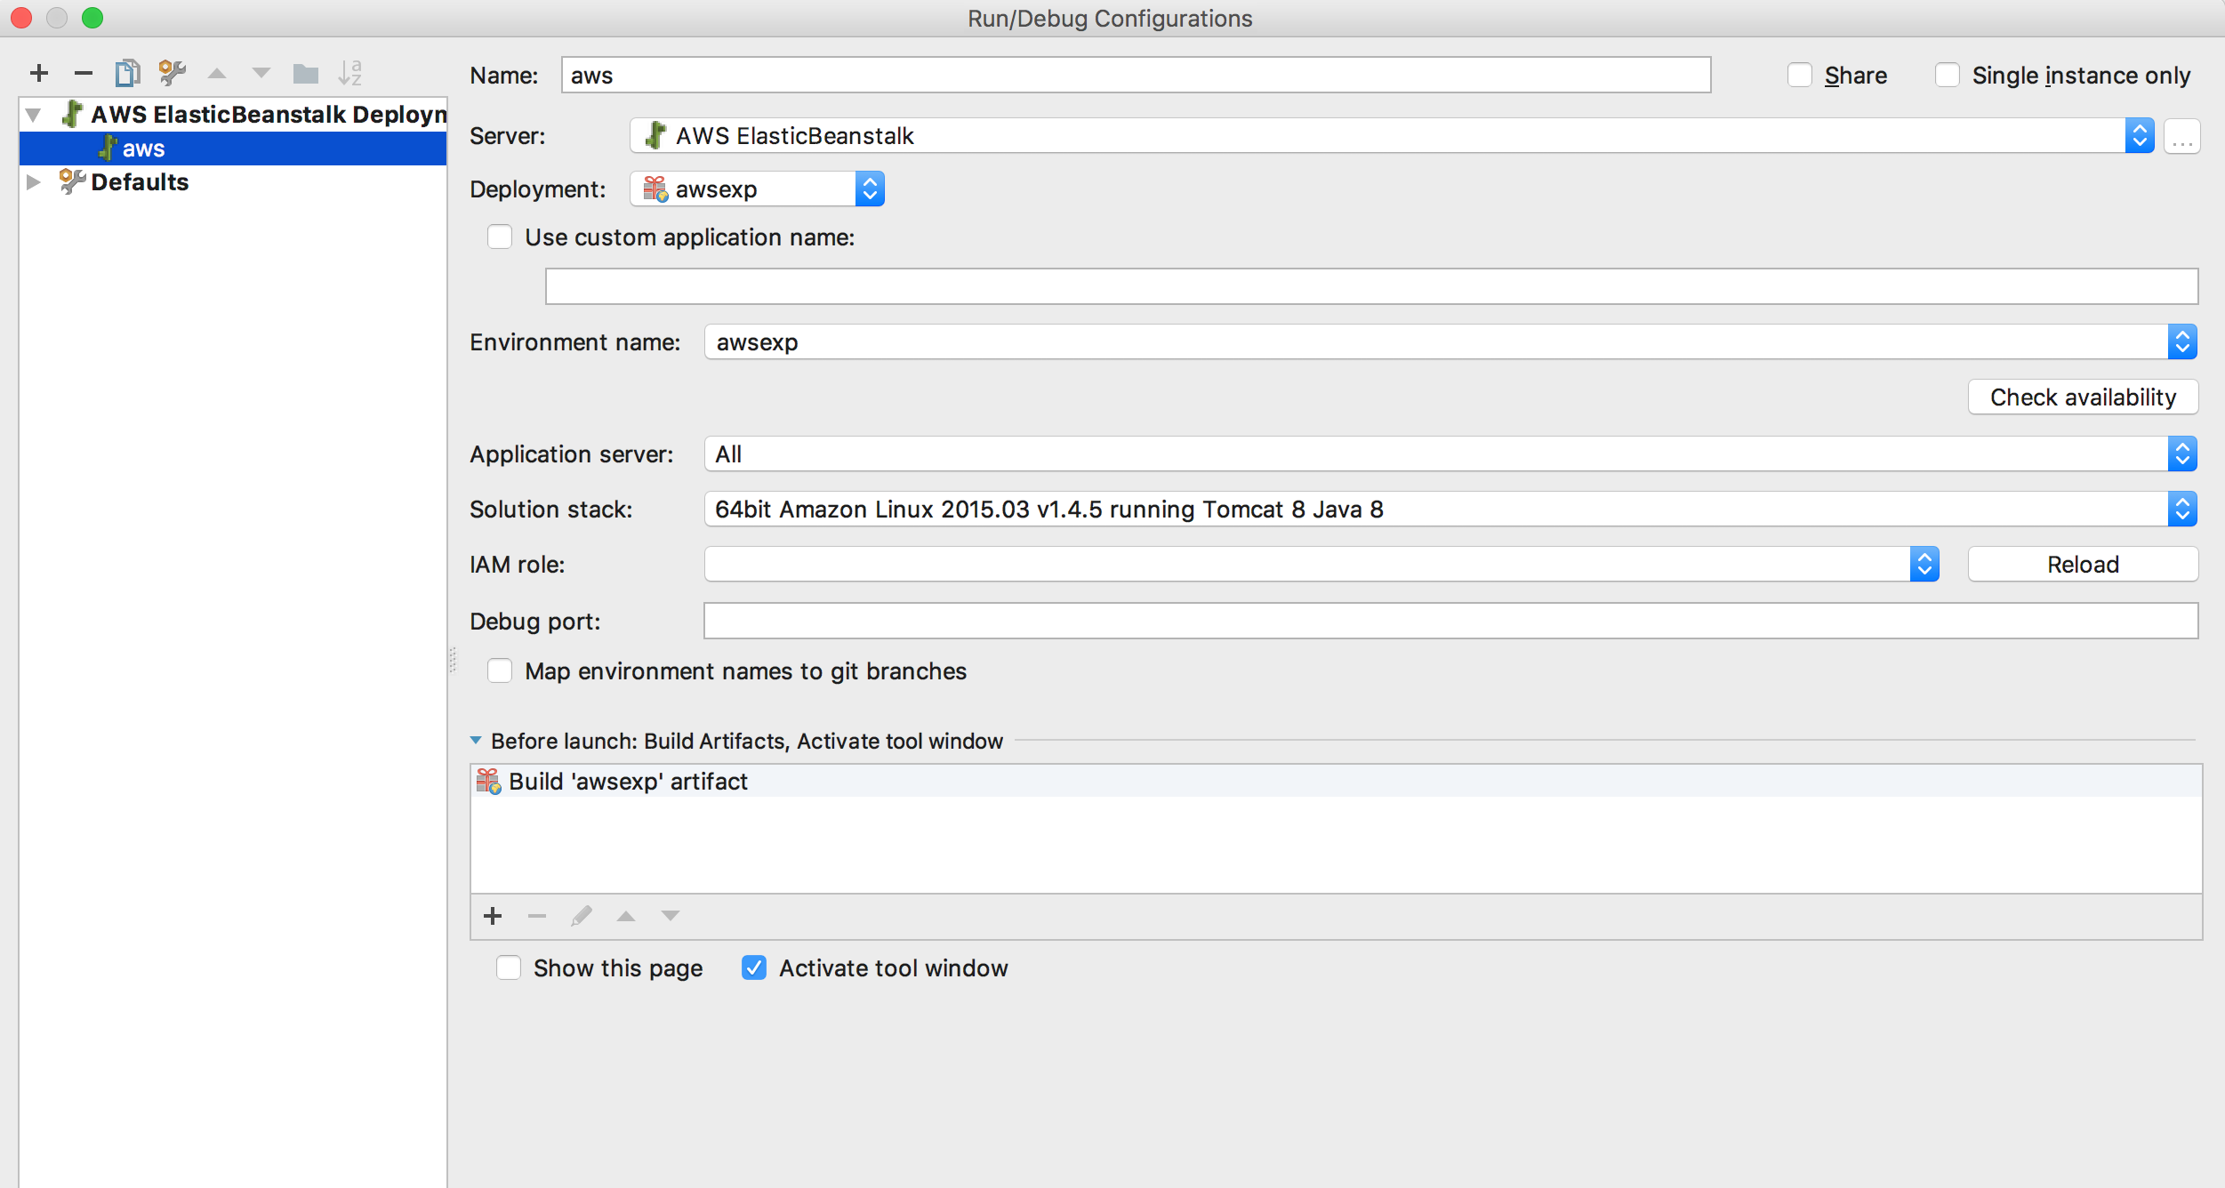Remove the selected Before launch task
The width and height of the screenshot is (2225, 1188).
(x=537, y=916)
